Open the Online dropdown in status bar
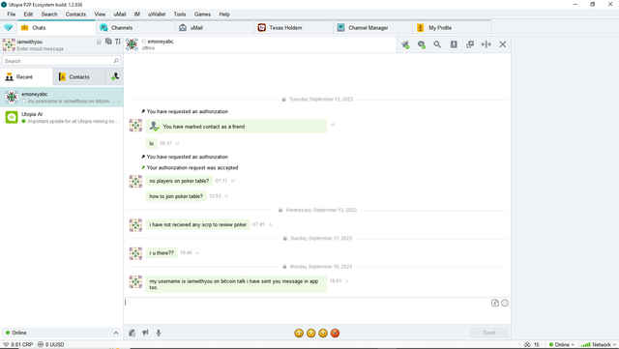Viewport: 619px width, 349px height. coord(561,345)
